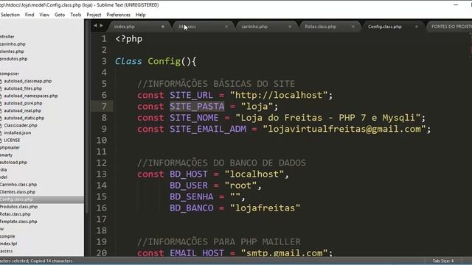This screenshot has width=472, height=265.
Task: Close the carrinho.php tab
Action: click(x=290, y=26)
